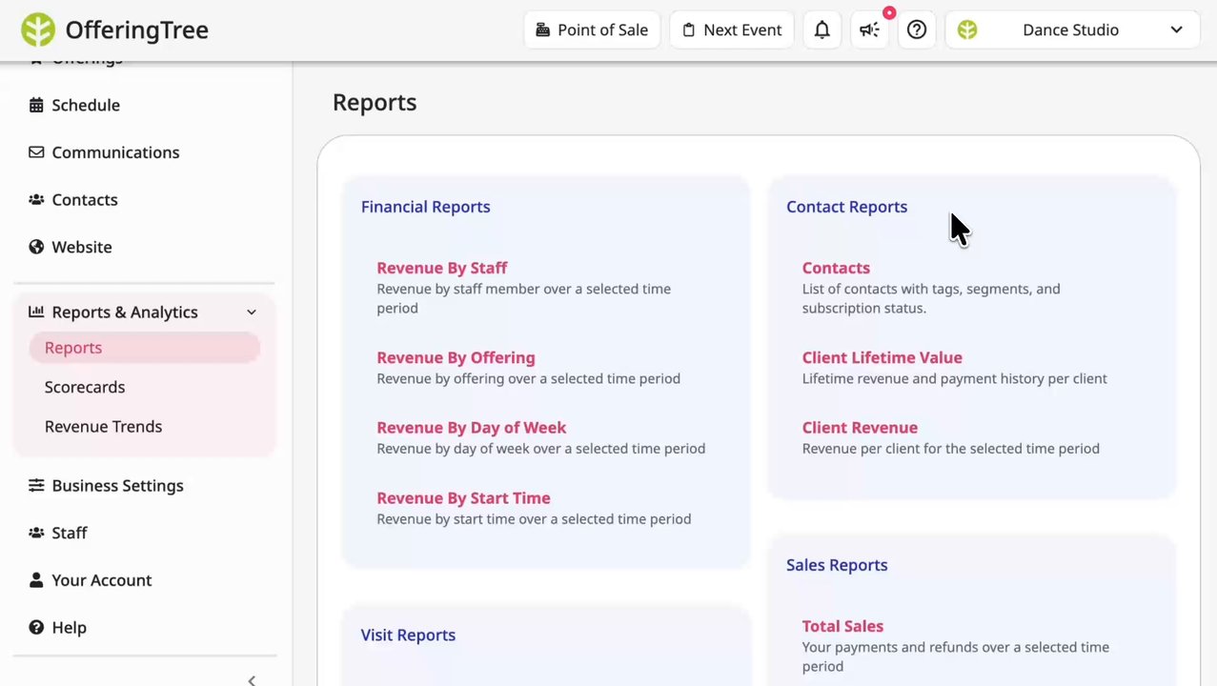
Task: Click the Your Account person icon
Action: pos(36,580)
